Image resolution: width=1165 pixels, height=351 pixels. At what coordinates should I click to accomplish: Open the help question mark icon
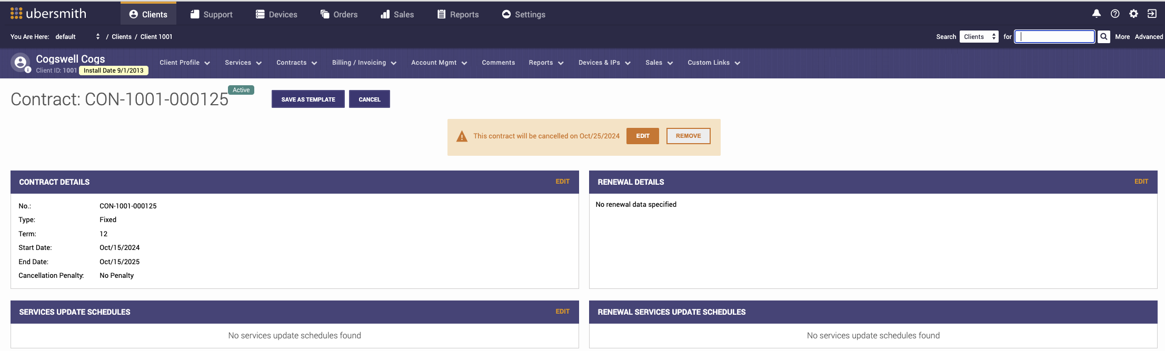tap(1114, 14)
